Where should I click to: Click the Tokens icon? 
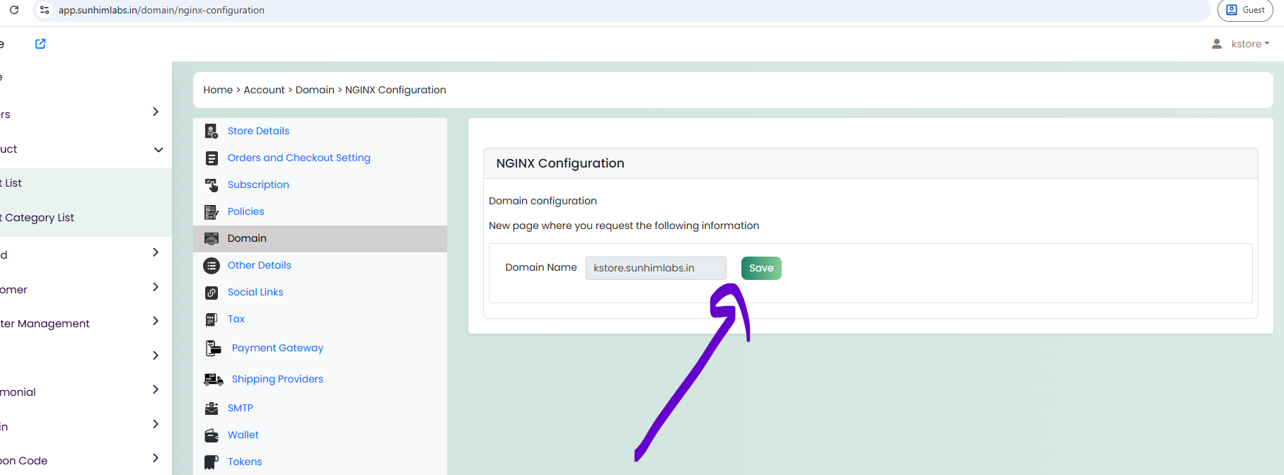point(212,462)
